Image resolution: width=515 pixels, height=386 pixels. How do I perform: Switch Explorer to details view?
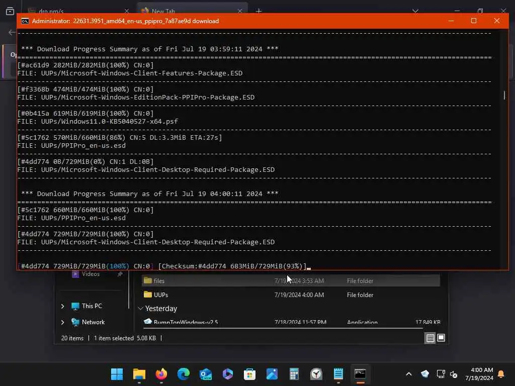[431, 338]
